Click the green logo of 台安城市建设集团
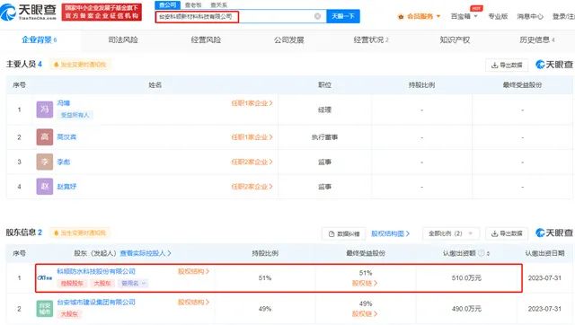575x325 pixels. (45, 309)
